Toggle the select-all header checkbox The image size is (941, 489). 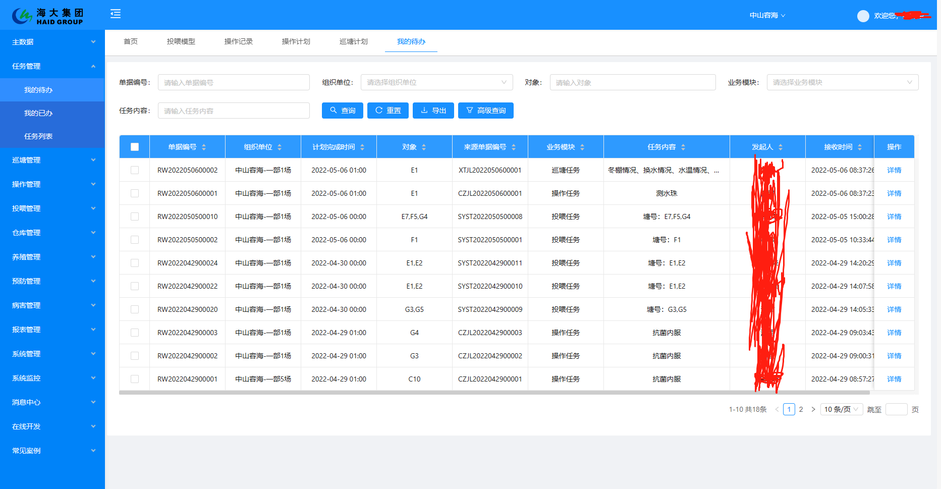(135, 147)
